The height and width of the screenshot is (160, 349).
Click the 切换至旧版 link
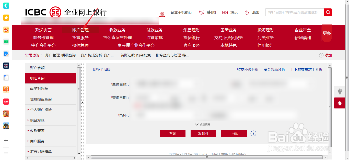[x=102, y=69]
